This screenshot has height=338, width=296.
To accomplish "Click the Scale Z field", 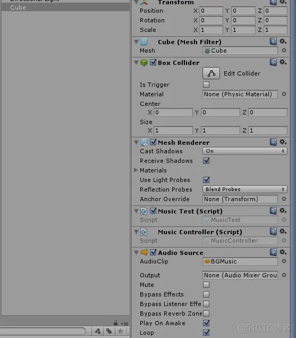I will (276, 30).
